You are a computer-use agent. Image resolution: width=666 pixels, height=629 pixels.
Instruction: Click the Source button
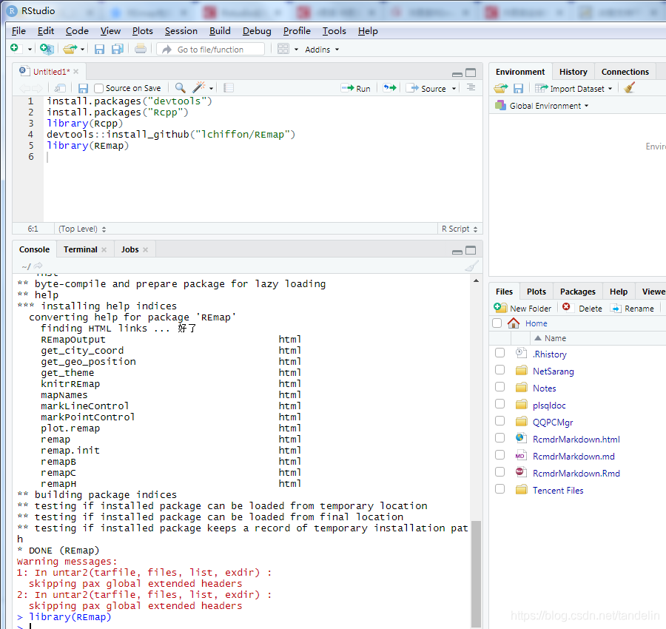(x=426, y=88)
